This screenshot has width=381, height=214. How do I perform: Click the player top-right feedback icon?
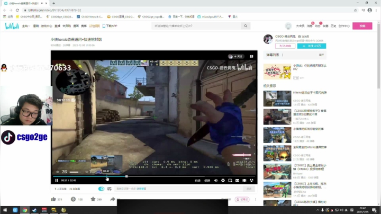tap(251, 57)
